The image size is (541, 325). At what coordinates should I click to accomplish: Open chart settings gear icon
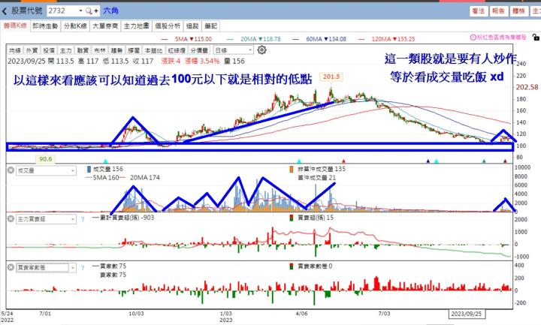click(x=262, y=50)
